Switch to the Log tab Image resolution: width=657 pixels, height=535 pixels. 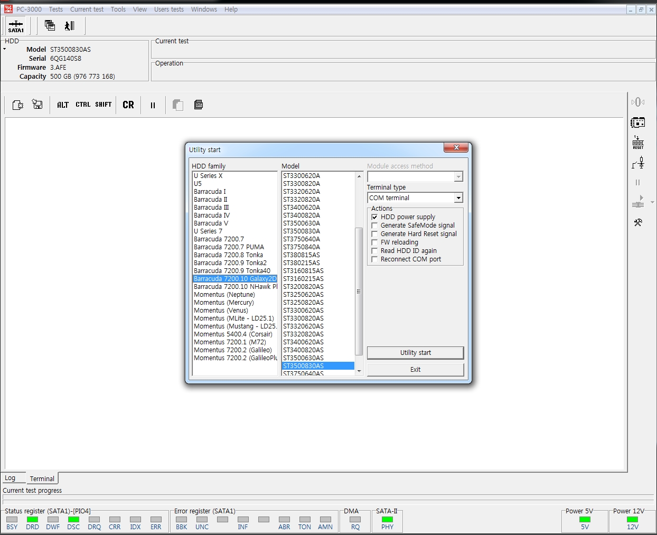pos(10,478)
